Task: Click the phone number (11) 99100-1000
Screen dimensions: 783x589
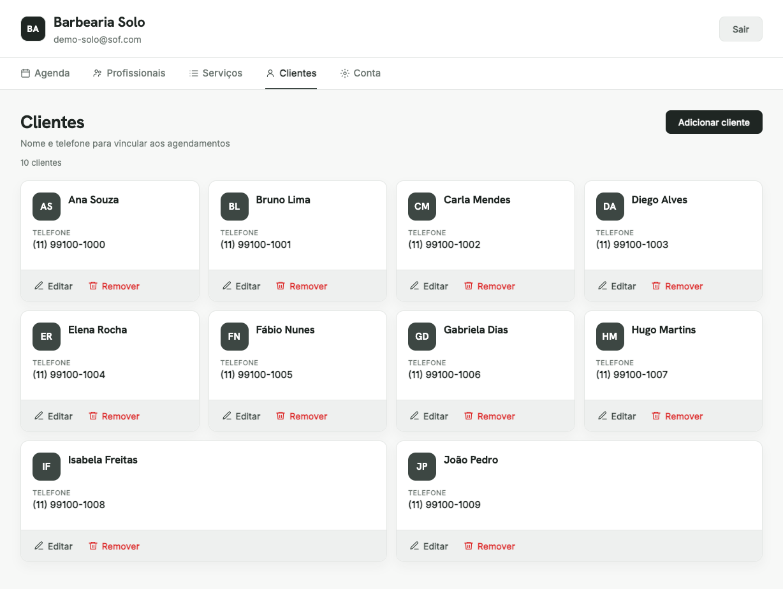Action: click(x=69, y=245)
